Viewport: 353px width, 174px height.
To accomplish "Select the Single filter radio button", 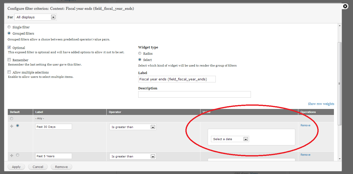I will click(9, 27).
